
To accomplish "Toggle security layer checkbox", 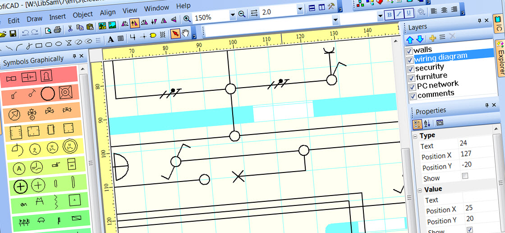I will [411, 69].
